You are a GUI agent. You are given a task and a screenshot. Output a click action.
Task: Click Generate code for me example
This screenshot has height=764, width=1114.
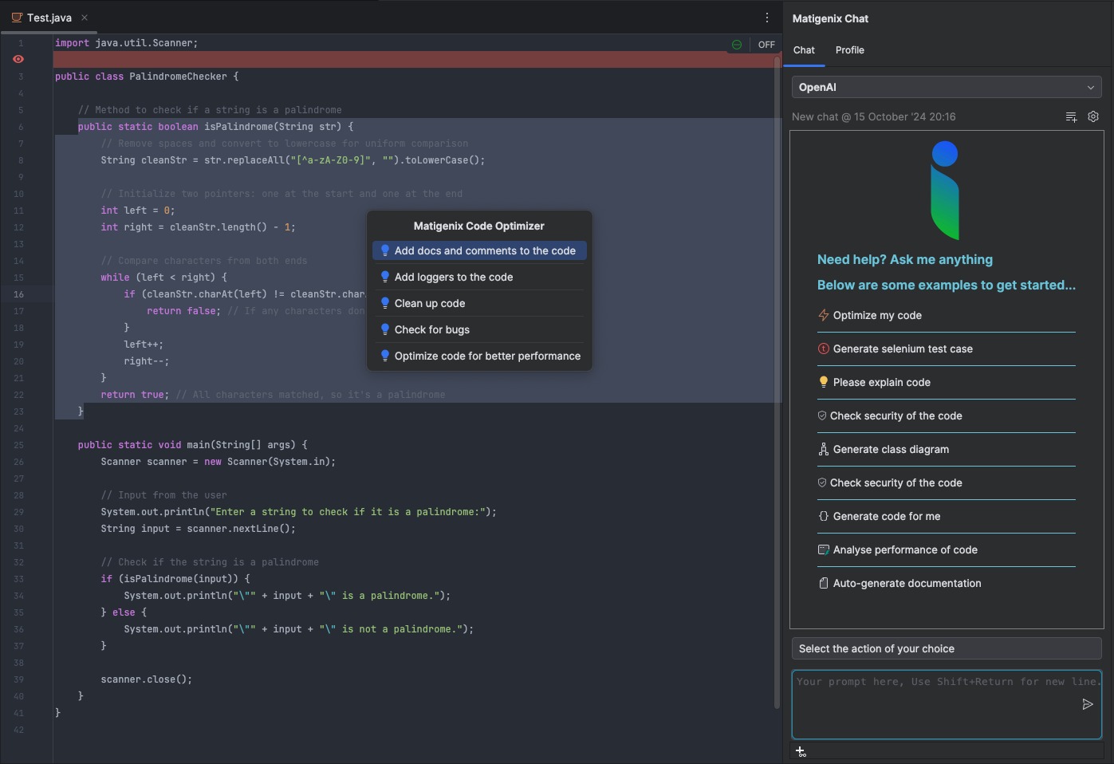pyautogui.click(x=887, y=516)
